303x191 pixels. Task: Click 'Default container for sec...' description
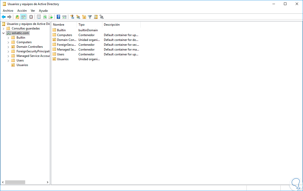point(121,44)
